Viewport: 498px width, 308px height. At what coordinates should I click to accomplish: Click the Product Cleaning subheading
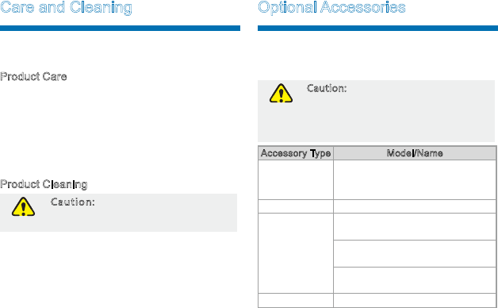click(x=44, y=184)
